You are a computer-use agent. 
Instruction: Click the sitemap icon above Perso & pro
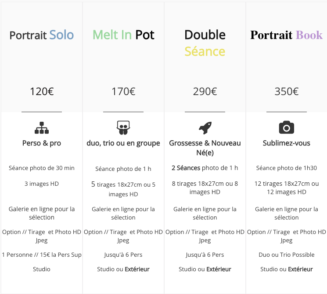click(42, 128)
